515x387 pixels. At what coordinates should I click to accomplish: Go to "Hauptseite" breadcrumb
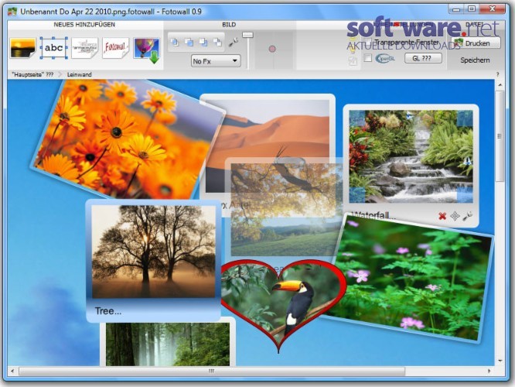point(32,74)
